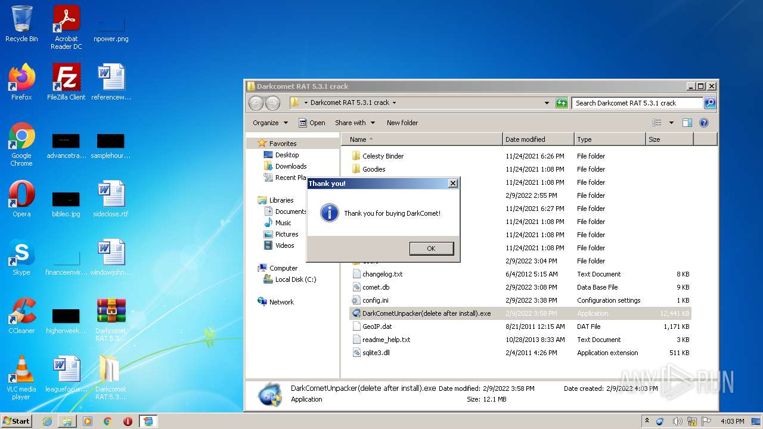Screen dimensions: 763x429
Task: Expand address bar history dropdown
Action: click(547, 103)
